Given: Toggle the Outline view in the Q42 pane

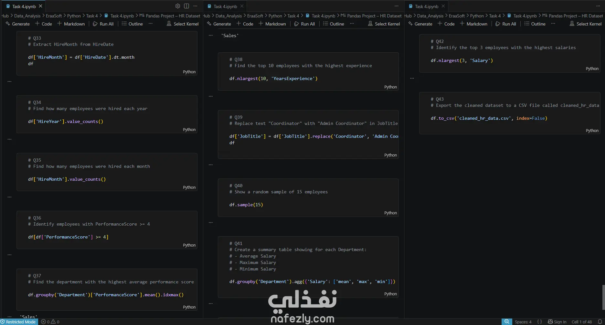Looking at the screenshot, I should tap(535, 24).
